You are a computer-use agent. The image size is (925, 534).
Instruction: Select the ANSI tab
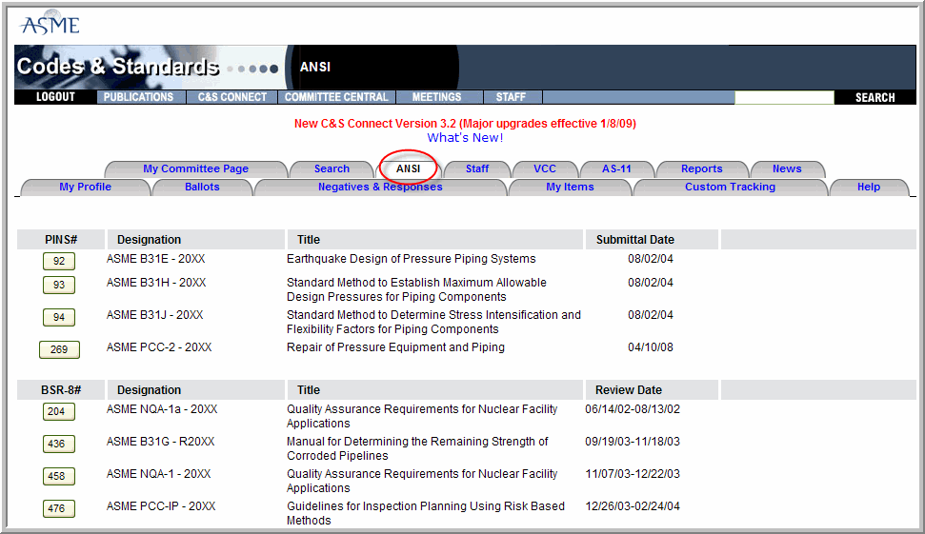(409, 168)
